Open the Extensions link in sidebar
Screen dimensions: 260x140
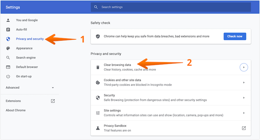tap(13, 101)
